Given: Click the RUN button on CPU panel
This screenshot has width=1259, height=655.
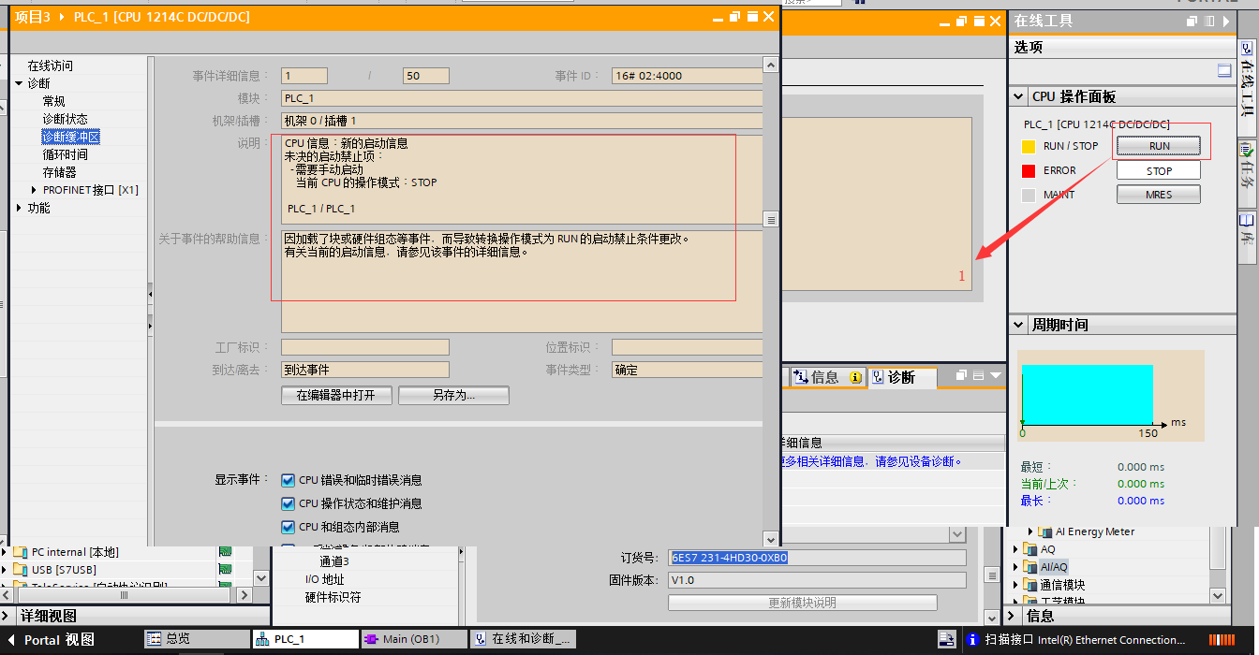Looking at the screenshot, I should (1159, 146).
